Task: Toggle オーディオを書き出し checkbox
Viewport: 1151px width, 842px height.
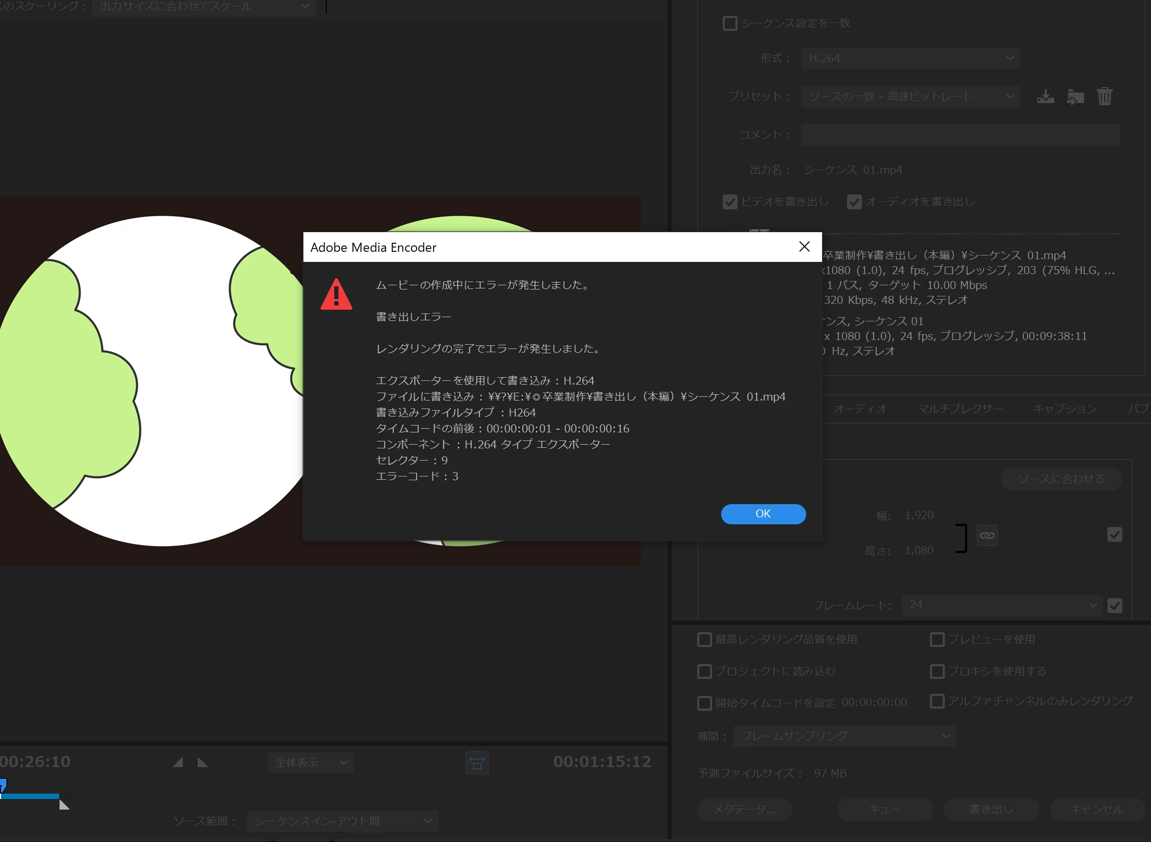Action: pyautogui.click(x=854, y=202)
